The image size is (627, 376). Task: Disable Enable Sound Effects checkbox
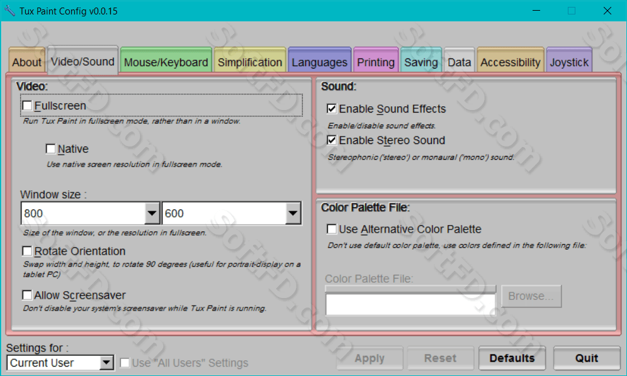click(x=332, y=109)
